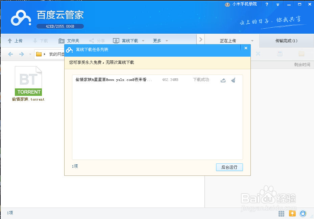Click the orange upload icon in status bar

coord(292,213)
